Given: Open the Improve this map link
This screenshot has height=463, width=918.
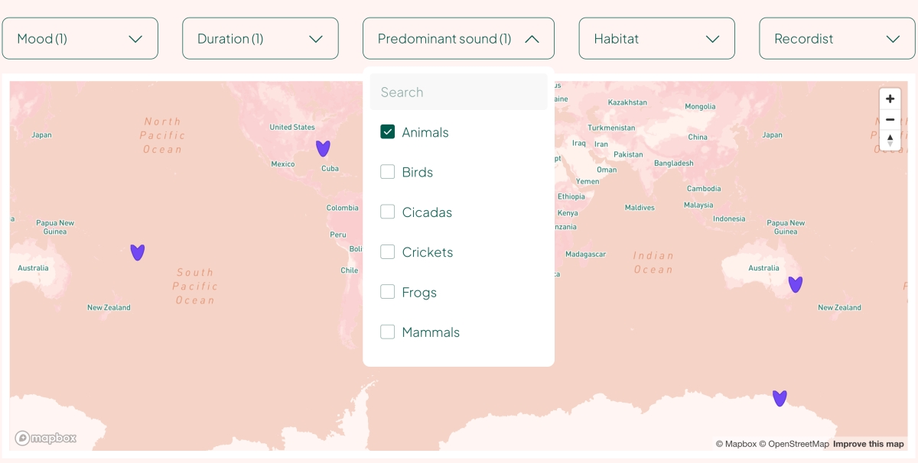Looking at the screenshot, I should click(x=868, y=444).
